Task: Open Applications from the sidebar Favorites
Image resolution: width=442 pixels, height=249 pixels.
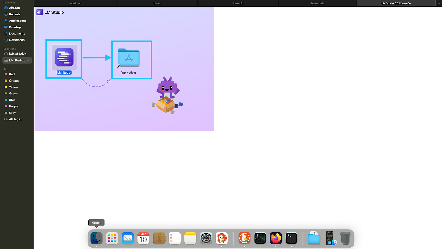Action: pyautogui.click(x=17, y=21)
